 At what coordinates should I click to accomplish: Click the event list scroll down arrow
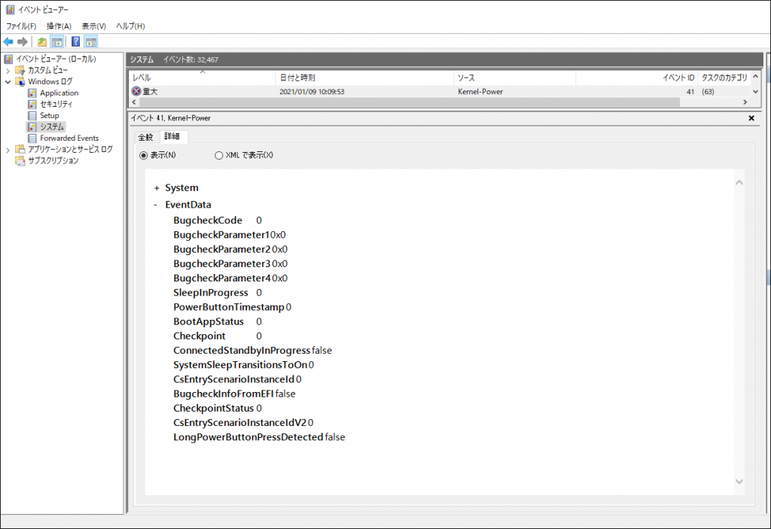pos(756,92)
